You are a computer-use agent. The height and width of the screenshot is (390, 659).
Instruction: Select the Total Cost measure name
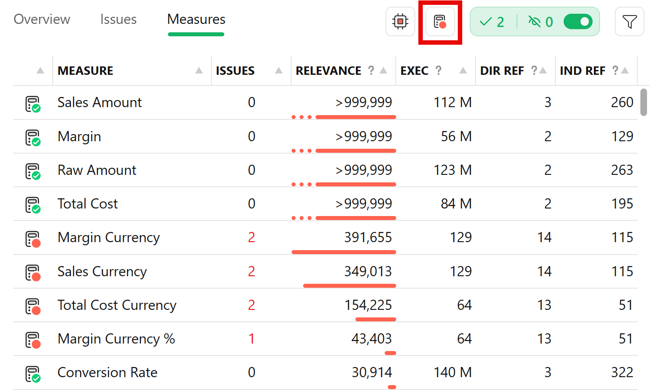coord(88,204)
